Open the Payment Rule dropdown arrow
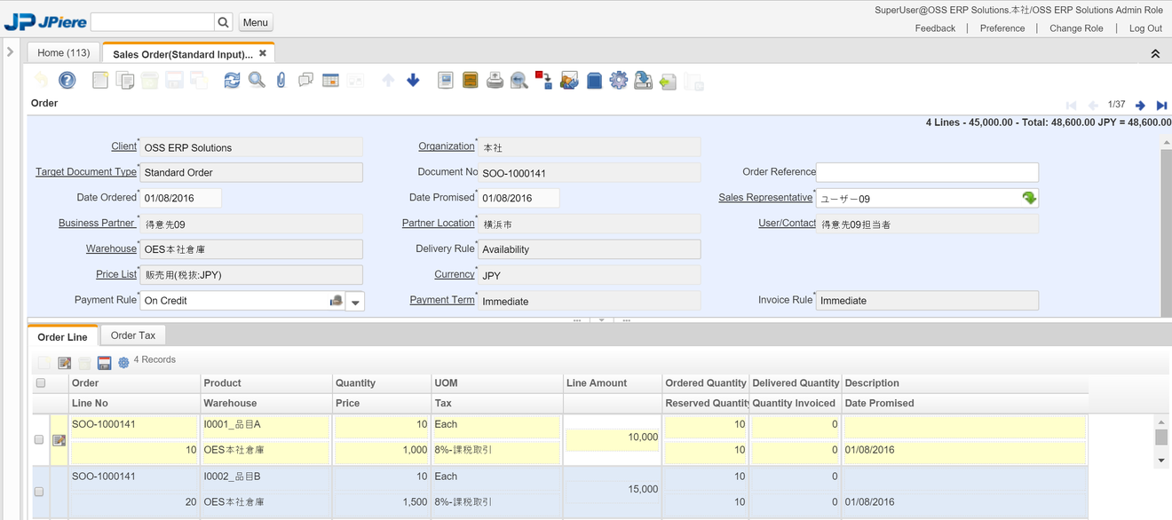This screenshot has width=1172, height=520. pyautogui.click(x=355, y=302)
